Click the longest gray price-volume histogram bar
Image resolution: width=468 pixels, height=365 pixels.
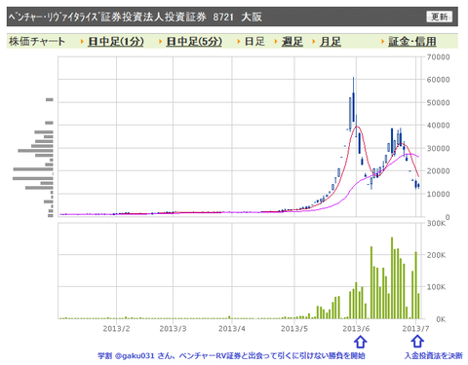click(33, 178)
